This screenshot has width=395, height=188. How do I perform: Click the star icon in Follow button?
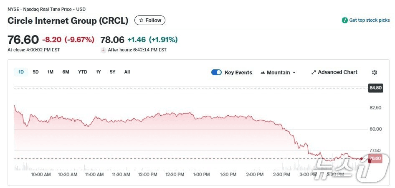[141, 20]
